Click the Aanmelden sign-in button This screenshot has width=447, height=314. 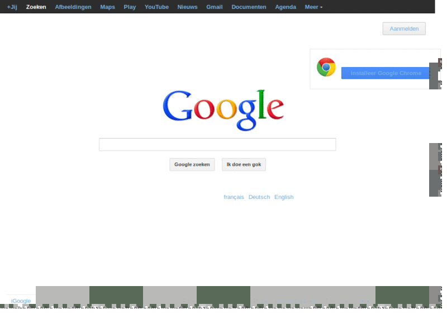404,29
